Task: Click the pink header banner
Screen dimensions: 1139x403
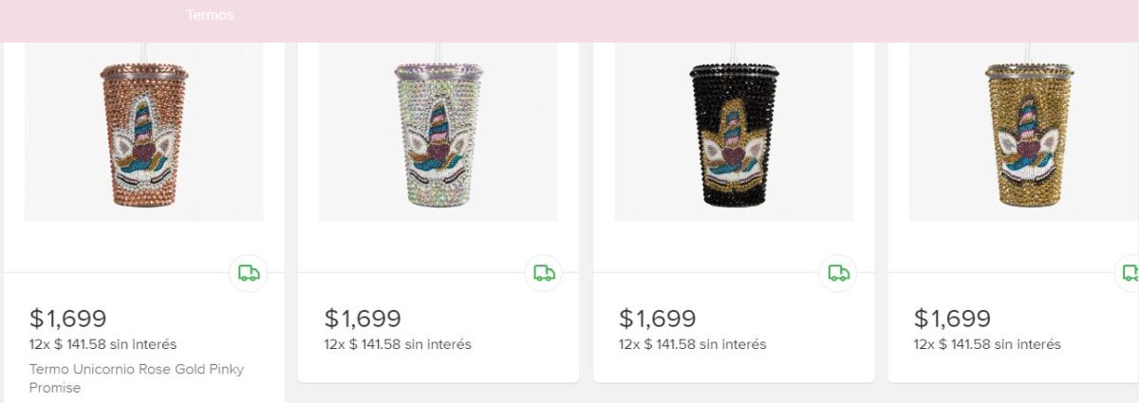Action: (x=664, y=19)
